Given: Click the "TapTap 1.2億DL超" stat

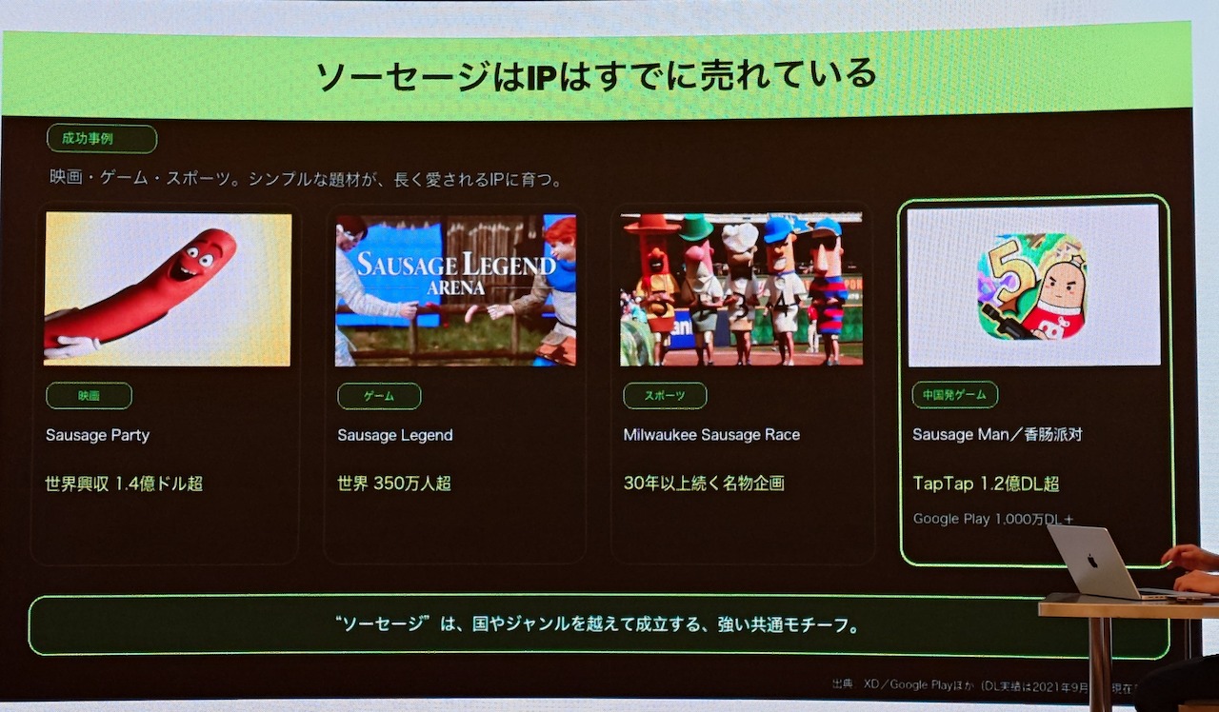Looking at the screenshot, I should click(986, 484).
